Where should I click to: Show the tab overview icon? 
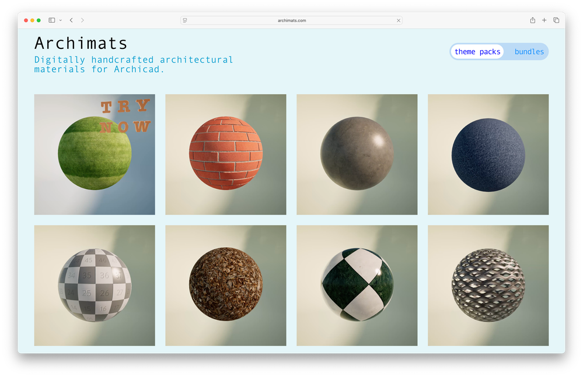(x=556, y=20)
